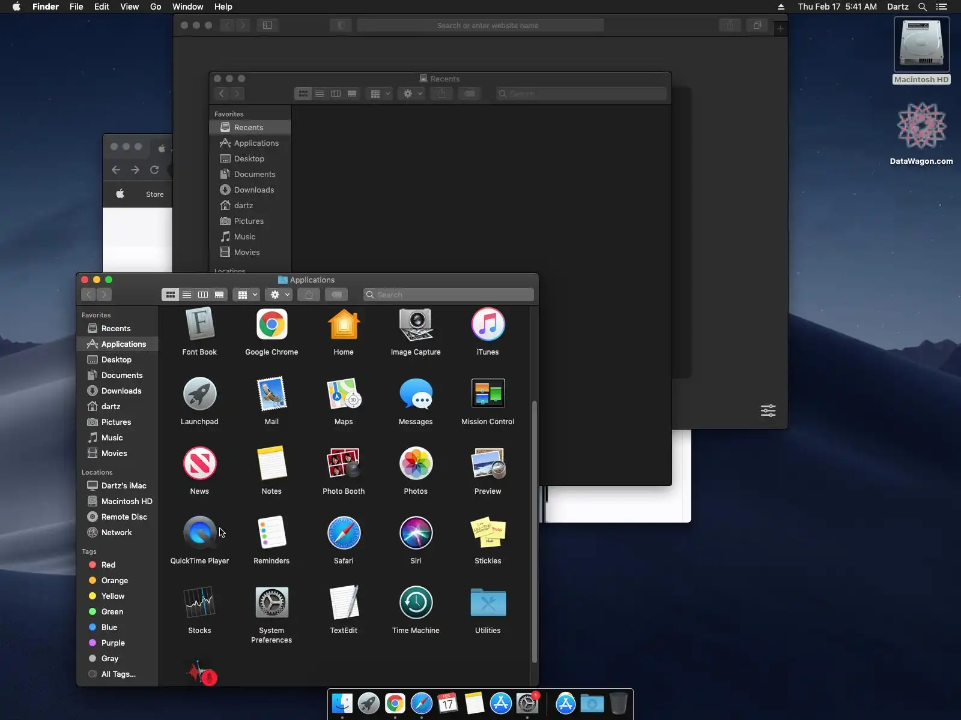Select the Mail app icon
The image size is (961, 720).
coord(271,394)
